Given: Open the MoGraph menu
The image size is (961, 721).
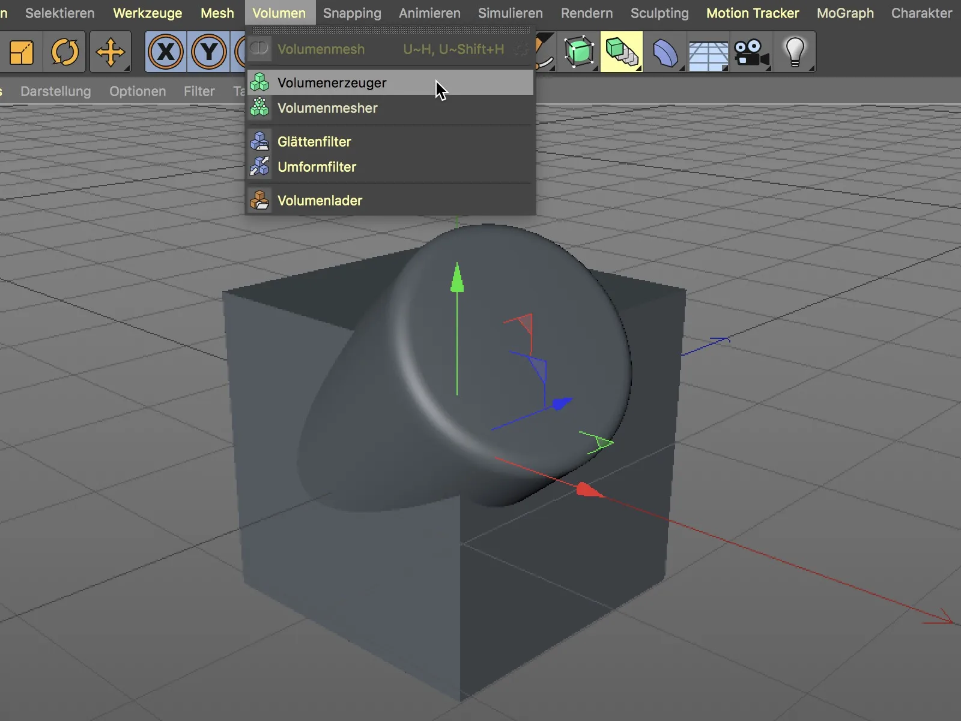Looking at the screenshot, I should pos(845,13).
